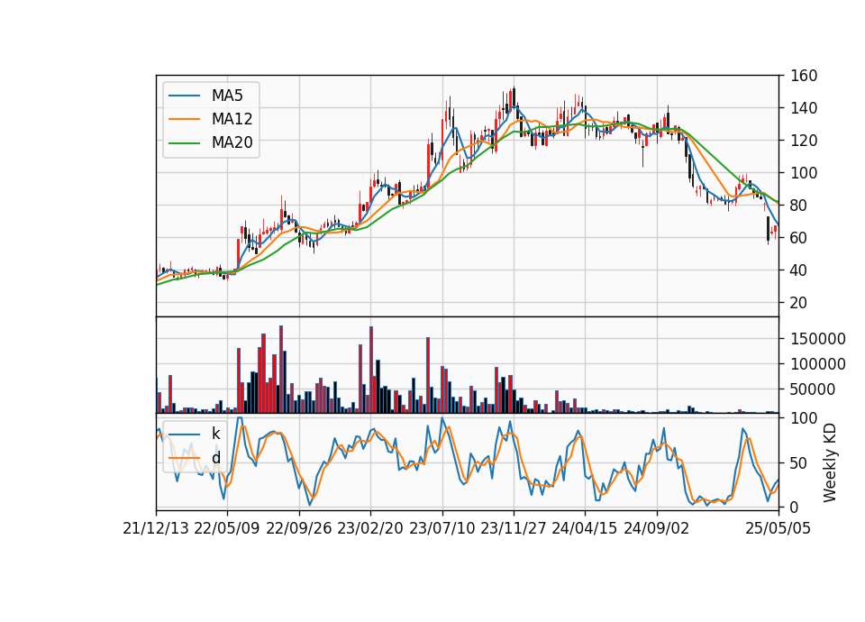
Task: Click the 60 price axis label
Action: 799,238
